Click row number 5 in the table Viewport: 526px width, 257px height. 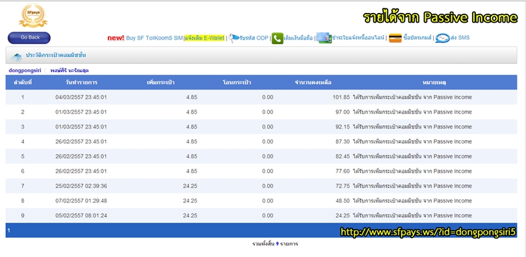(23, 156)
